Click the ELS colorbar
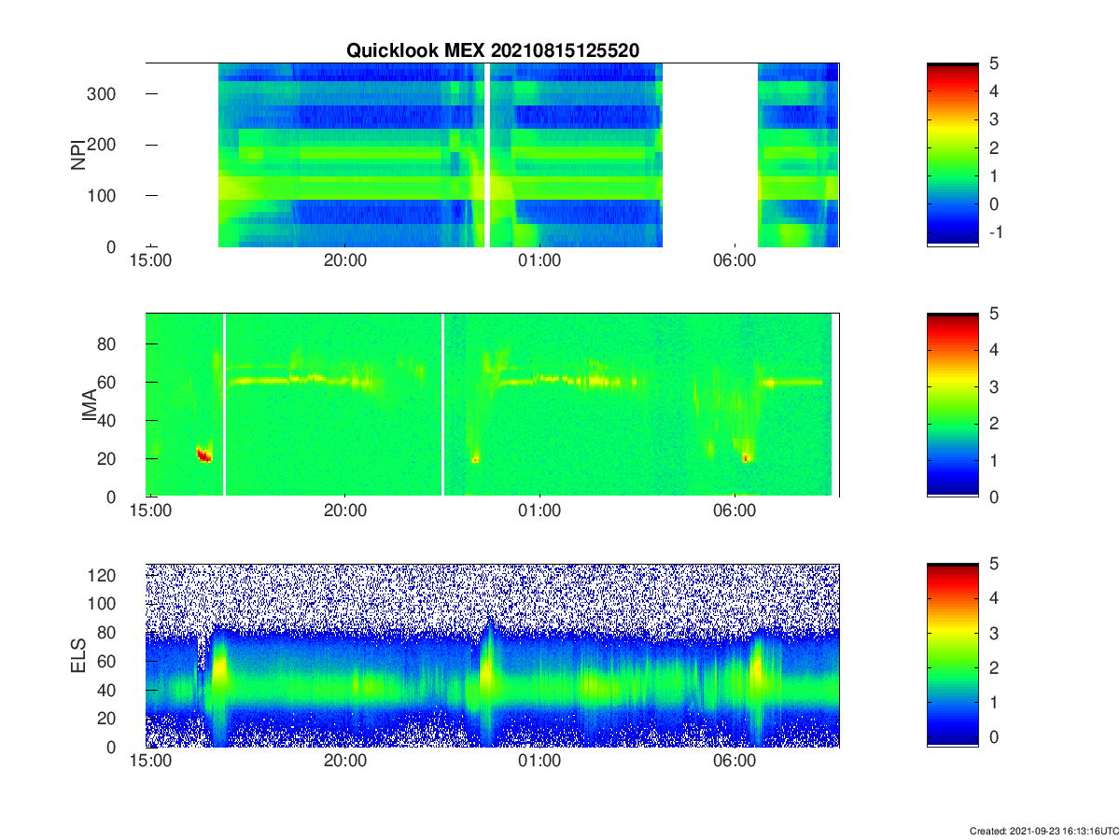Viewport: 1120px width, 840px height. point(953,655)
